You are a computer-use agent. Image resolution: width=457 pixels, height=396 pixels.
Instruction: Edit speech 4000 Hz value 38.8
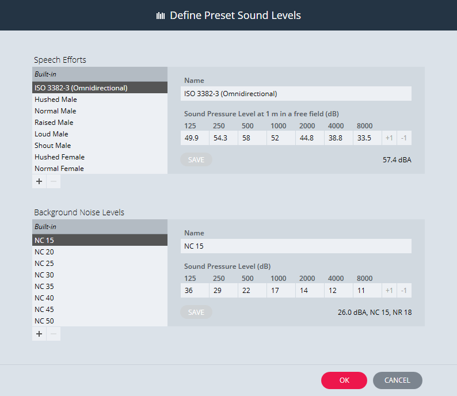tap(338, 138)
